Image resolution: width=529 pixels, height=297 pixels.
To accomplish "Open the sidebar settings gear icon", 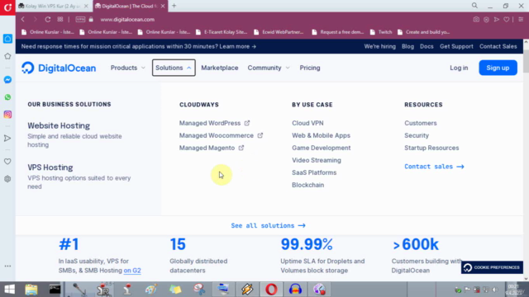I will click(x=7, y=179).
